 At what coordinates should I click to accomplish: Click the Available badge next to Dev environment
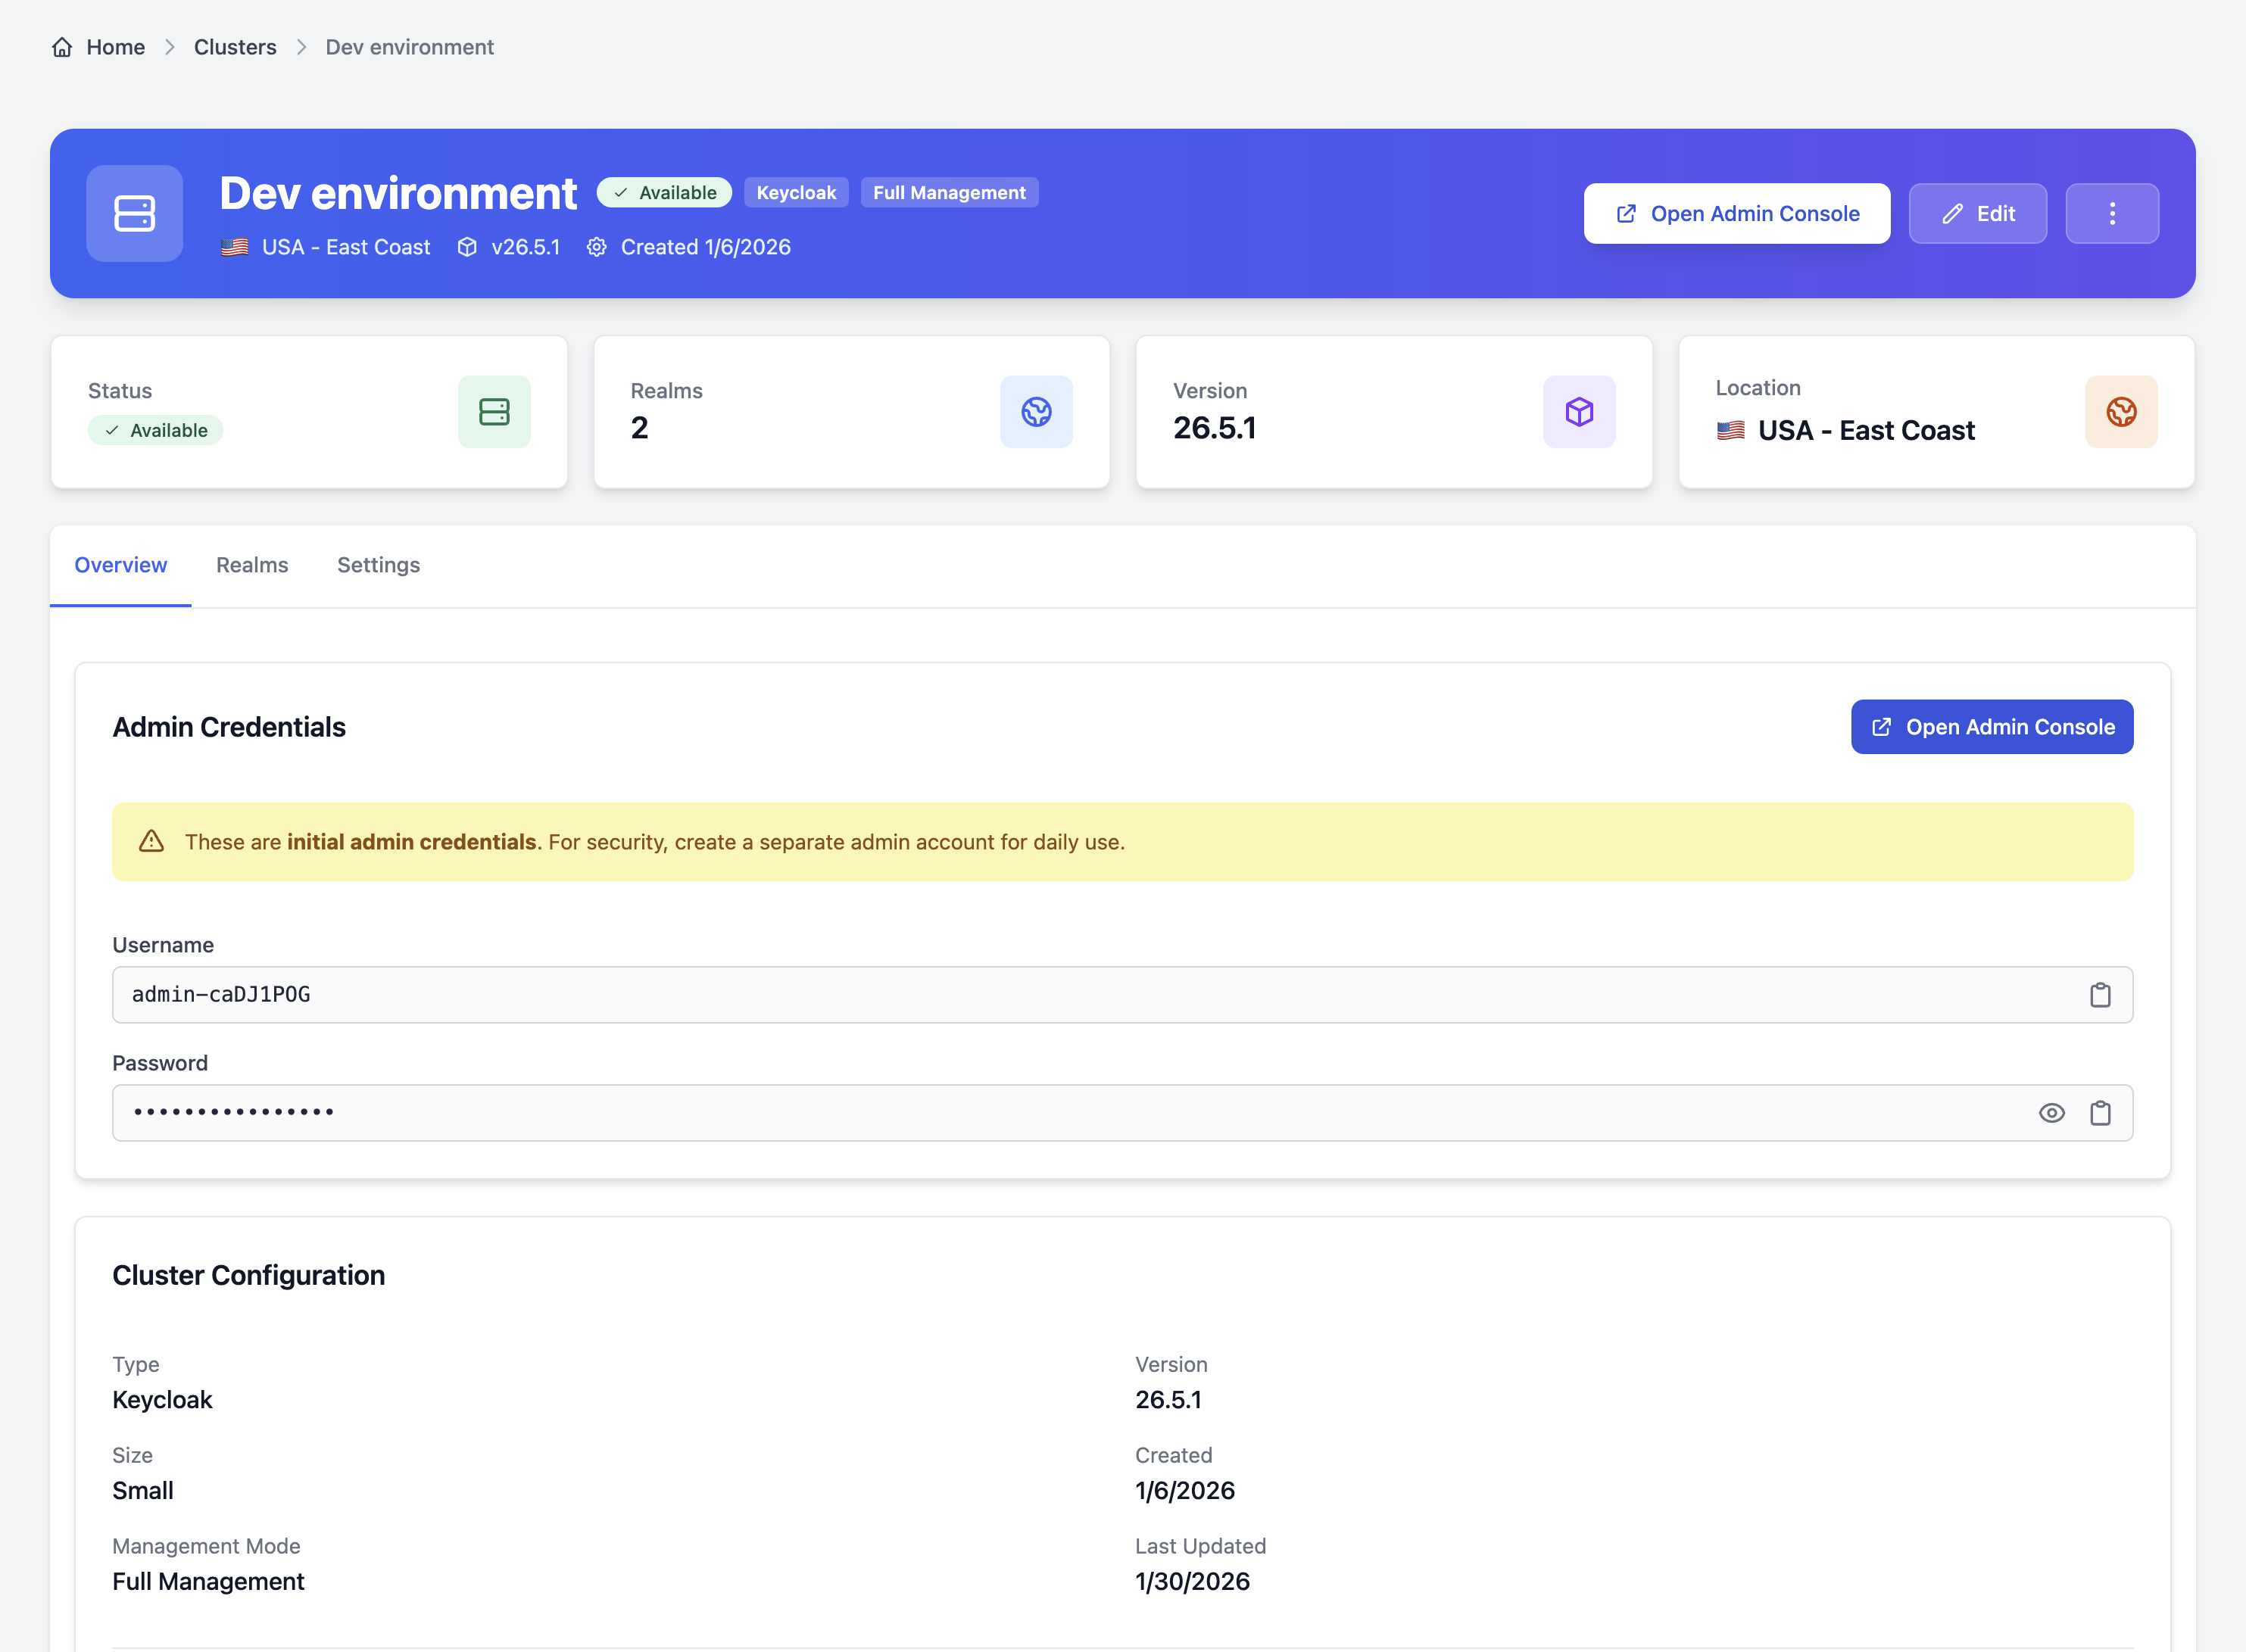664,192
